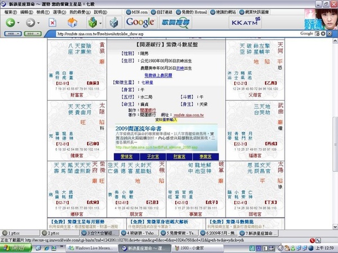Open Back button history dropdown arrow

18,22
